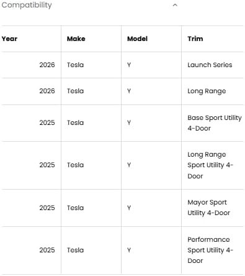245x276 pixels.
Task: Click Tesla make in Performance row
Action: (x=75, y=250)
